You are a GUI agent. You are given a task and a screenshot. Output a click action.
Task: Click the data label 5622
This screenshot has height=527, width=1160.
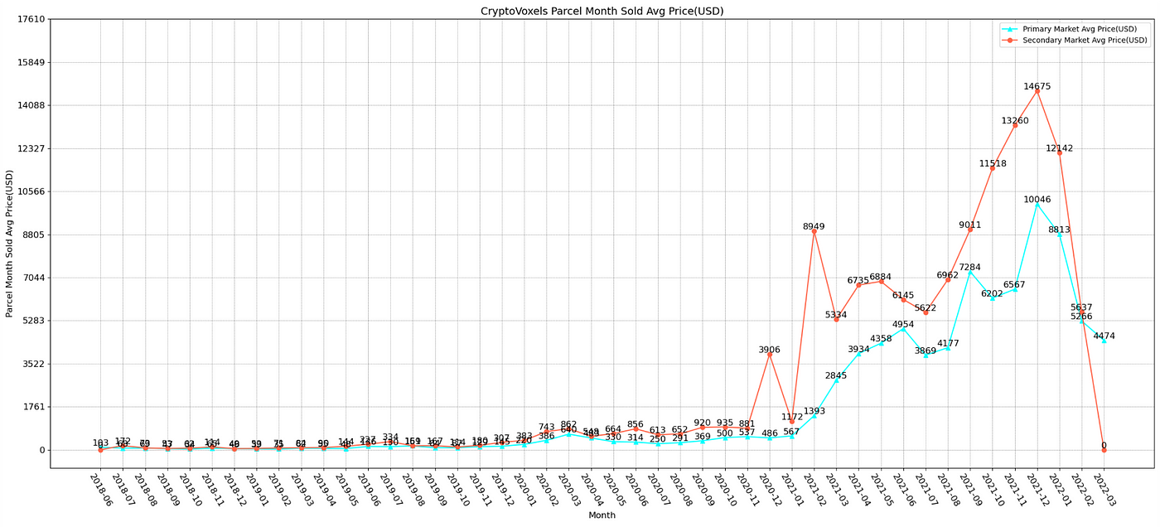pyautogui.click(x=926, y=307)
